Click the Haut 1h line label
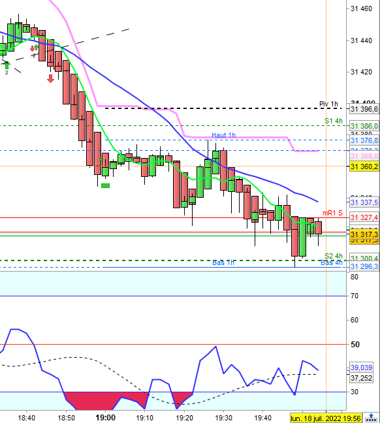 (223, 135)
